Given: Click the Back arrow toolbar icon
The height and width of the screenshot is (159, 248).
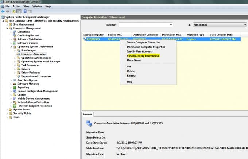Looking at the screenshot, I should pos(3,11).
